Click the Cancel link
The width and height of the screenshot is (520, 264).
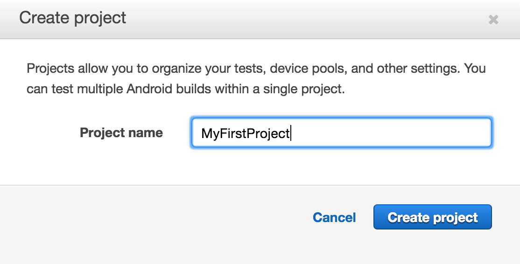(334, 217)
